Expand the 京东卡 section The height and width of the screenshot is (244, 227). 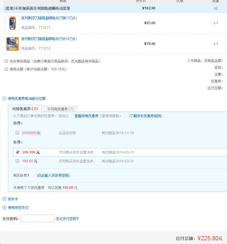point(5,199)
